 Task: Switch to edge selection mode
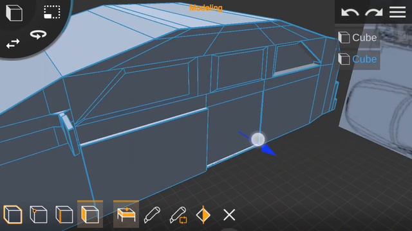pos(64,215)
